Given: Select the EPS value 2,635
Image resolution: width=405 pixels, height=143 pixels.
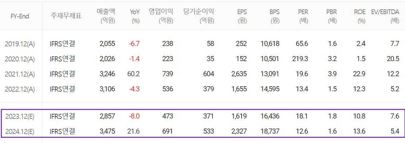Looking at the screenshot, I should (239, 74).
